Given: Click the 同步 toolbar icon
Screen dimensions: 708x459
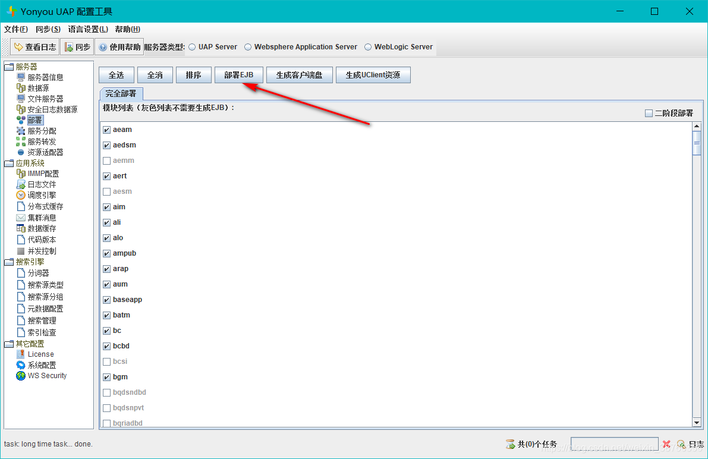Looking at the screenshot, I should (x=69, y=47).
